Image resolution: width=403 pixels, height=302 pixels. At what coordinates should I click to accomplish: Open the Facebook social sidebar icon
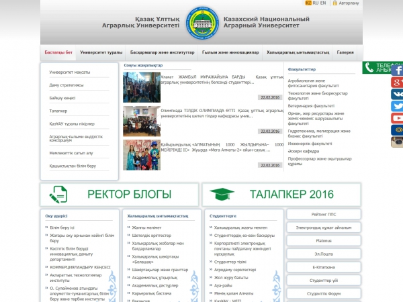tap(397, 70)
